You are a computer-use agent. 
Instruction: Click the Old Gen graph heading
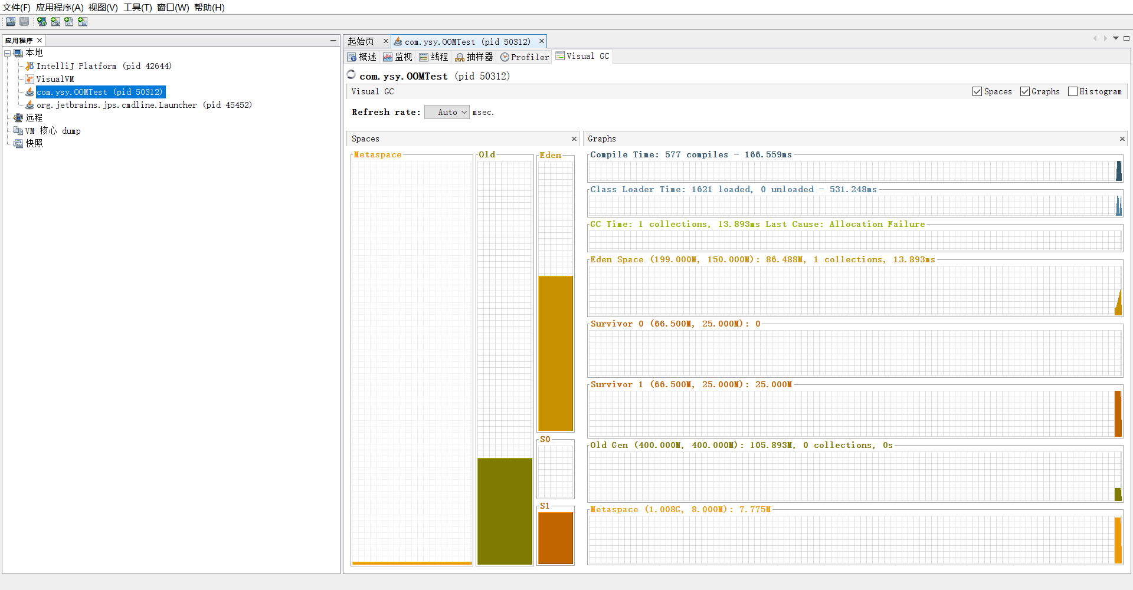[x=741, y=445]
